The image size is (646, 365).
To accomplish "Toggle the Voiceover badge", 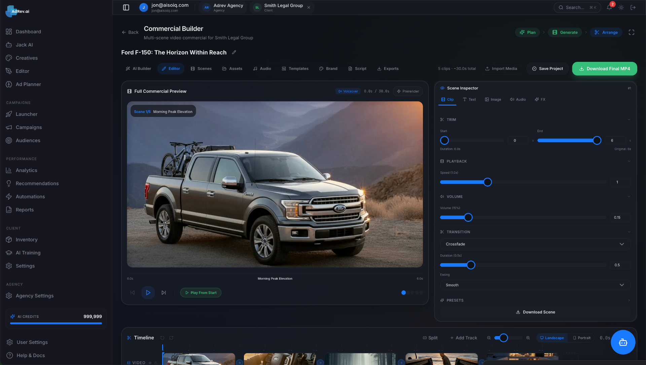I will [x=348, y=91].
